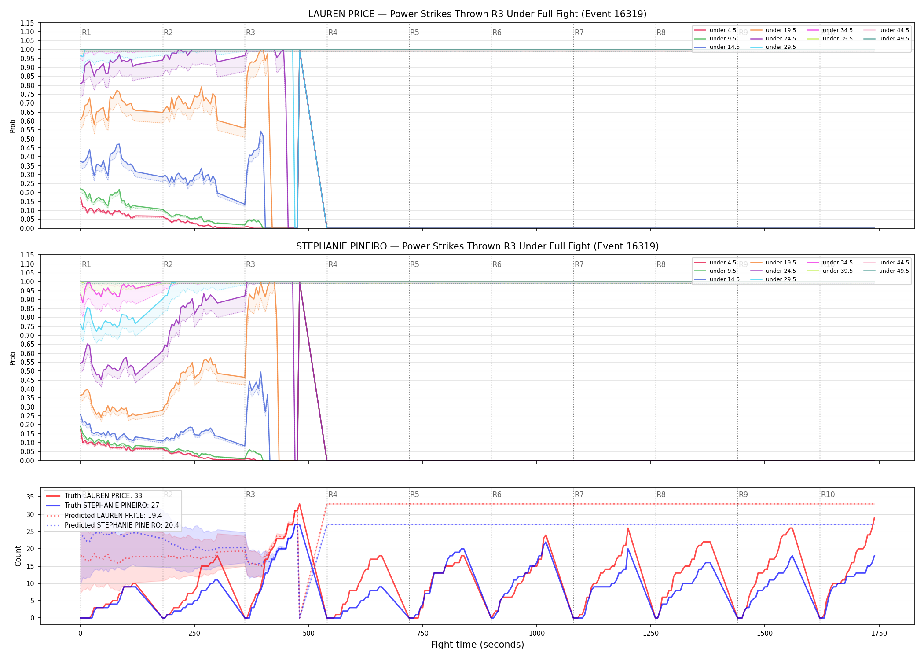Click the LAUREN PRICE Power Strikes chart title
Image resolution: width=924 pixels, height=660 pixels.
477,14
